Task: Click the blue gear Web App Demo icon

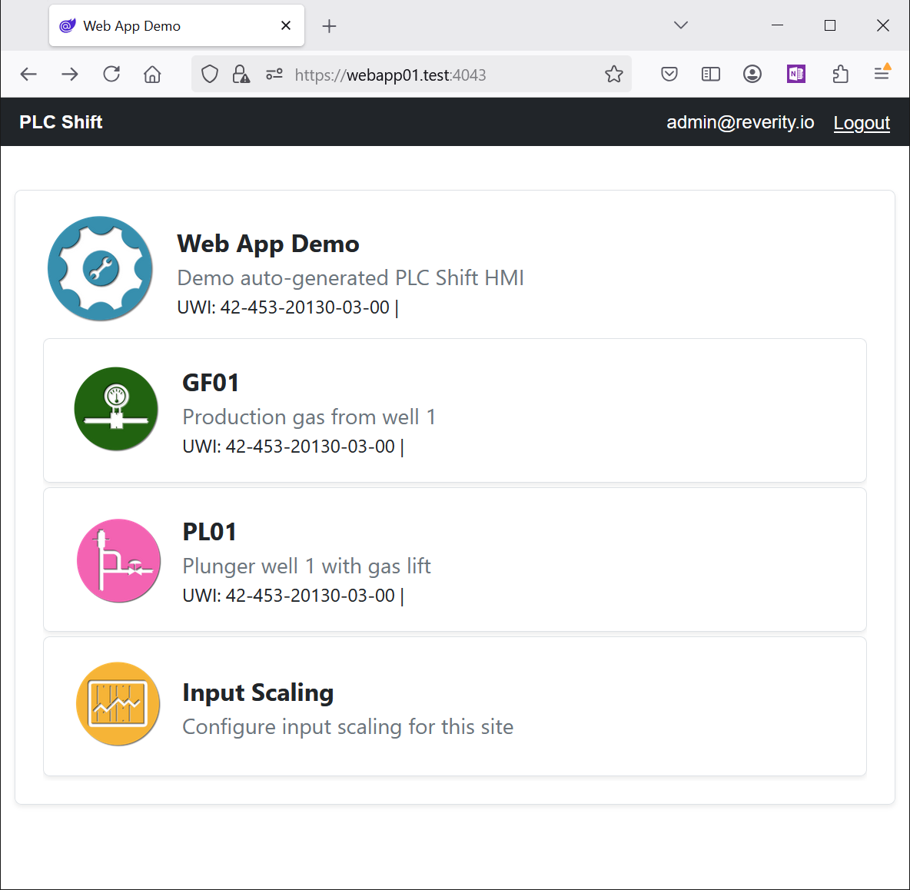Action: (100, 269)
